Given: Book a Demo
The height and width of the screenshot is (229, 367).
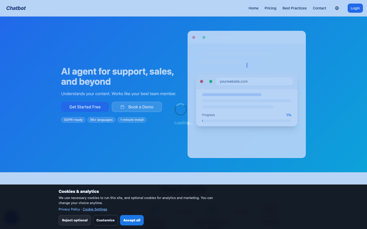Looking at the screenshot, I should 137,107.
